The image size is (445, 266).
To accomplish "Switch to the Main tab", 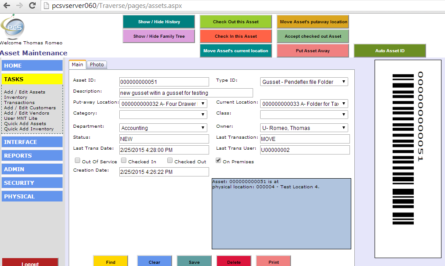I will tap(77, 65).
